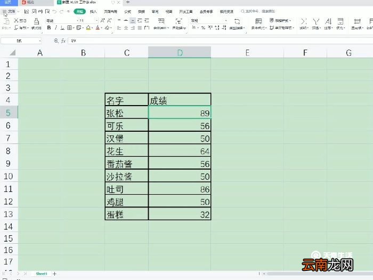This screenshot has width=373, height=280.
Task: Click the Redo arrow icon
Action: click(62, 11)
